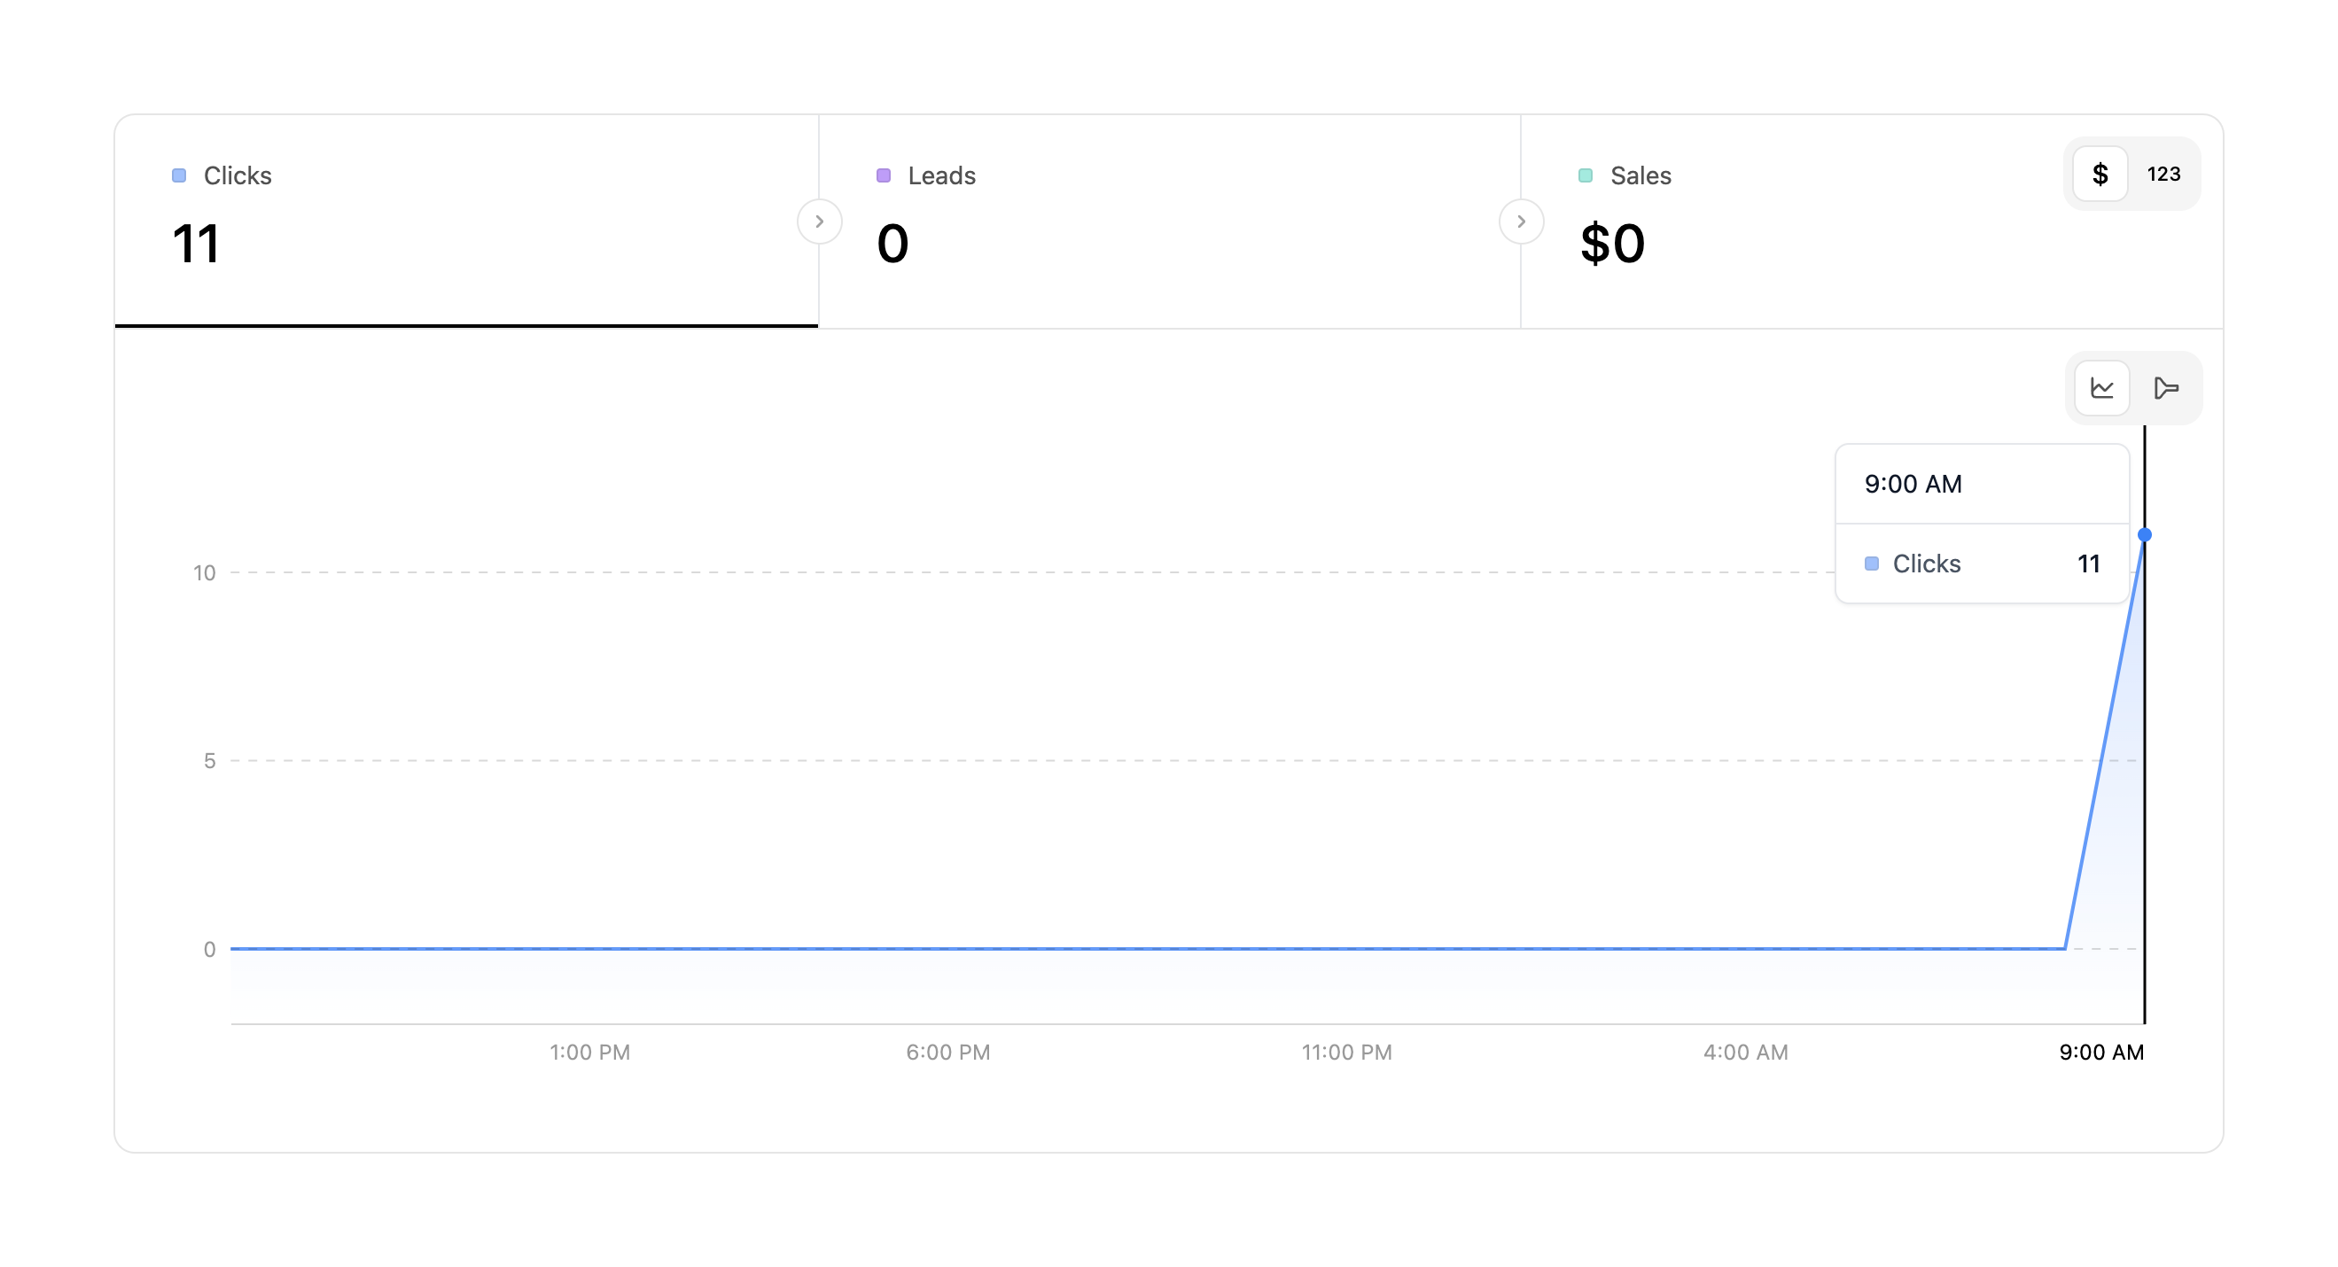Click the Clicks swatch inside the tooltip
Viewport: 2338px width, 1267px height.
pyautogui.click(x=1871, y=564)
